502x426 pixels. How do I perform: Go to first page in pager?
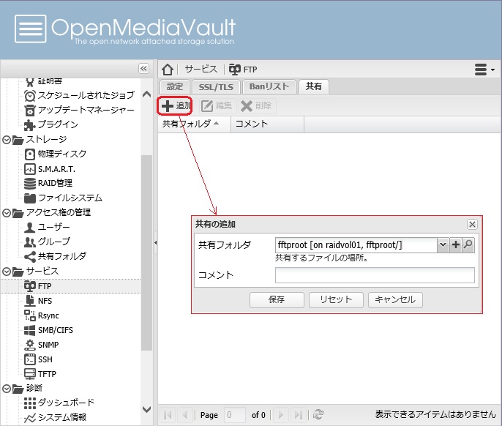(x=168, y=415)
